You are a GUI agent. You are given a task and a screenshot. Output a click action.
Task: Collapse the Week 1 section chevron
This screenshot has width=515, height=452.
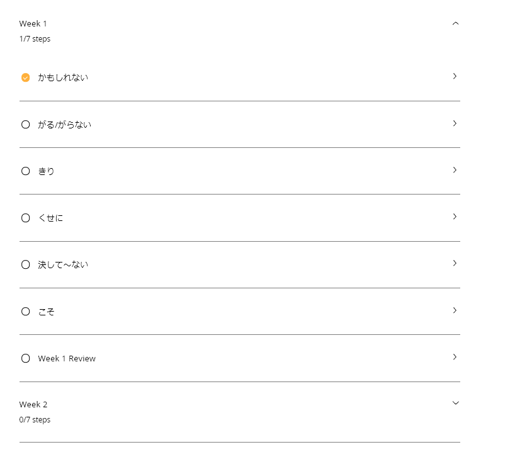[456, 24]
